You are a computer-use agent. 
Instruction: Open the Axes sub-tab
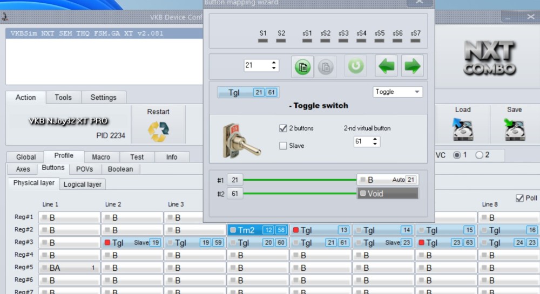click(23, 169)
